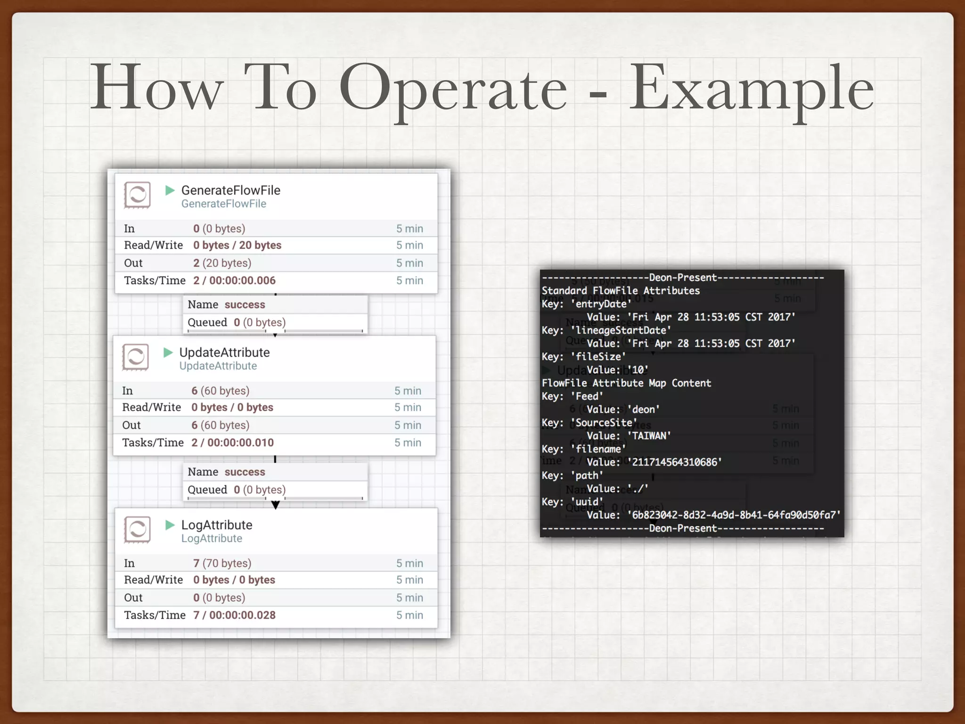Viewport: 965px width, 724px height.
Task: Select the LogAttribute processor title
Action: click(x=217, y=525)
